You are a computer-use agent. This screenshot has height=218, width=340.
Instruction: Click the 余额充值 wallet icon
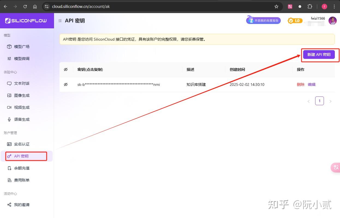[9, 168]
